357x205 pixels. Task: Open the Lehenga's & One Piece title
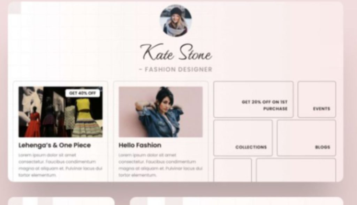(x=55, y=145)
